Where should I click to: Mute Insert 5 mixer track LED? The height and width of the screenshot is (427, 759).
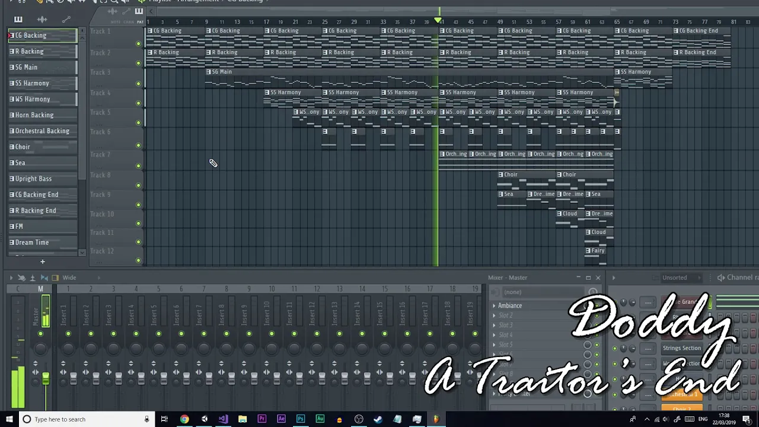pos(158,334)
